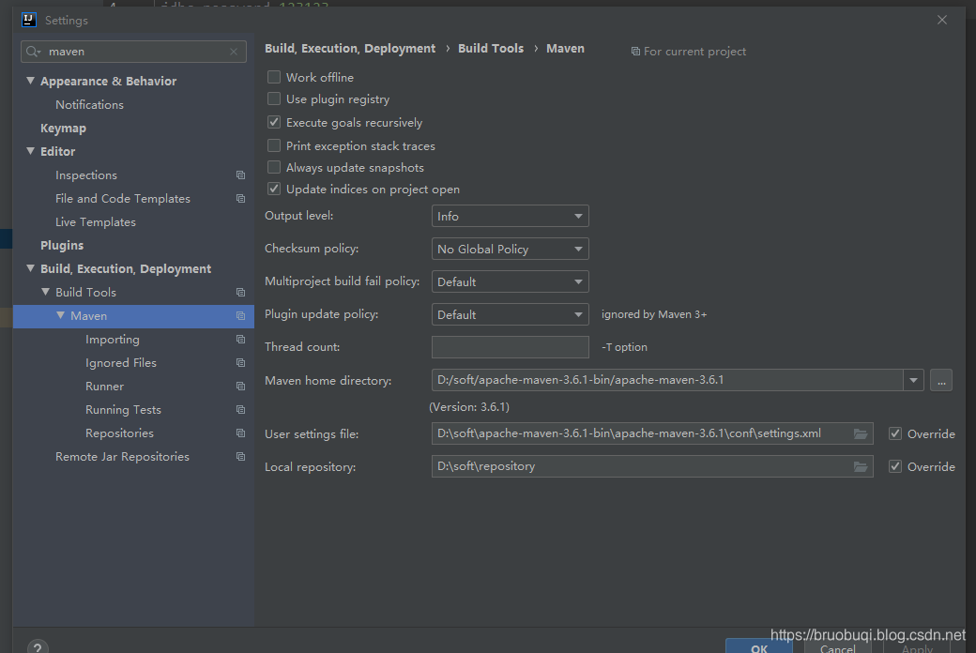Viewport: 976px width, 653px height.
Task: Enable Print exception stack traces
Action: (274, 145)
